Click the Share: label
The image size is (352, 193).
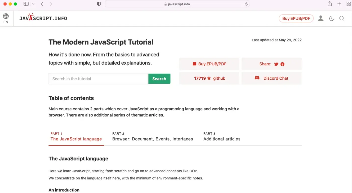pos(265,64)
